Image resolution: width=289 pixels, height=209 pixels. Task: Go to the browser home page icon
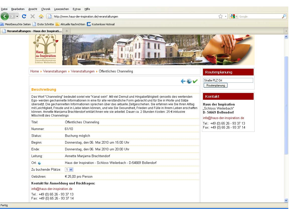[x=41, y=17]
